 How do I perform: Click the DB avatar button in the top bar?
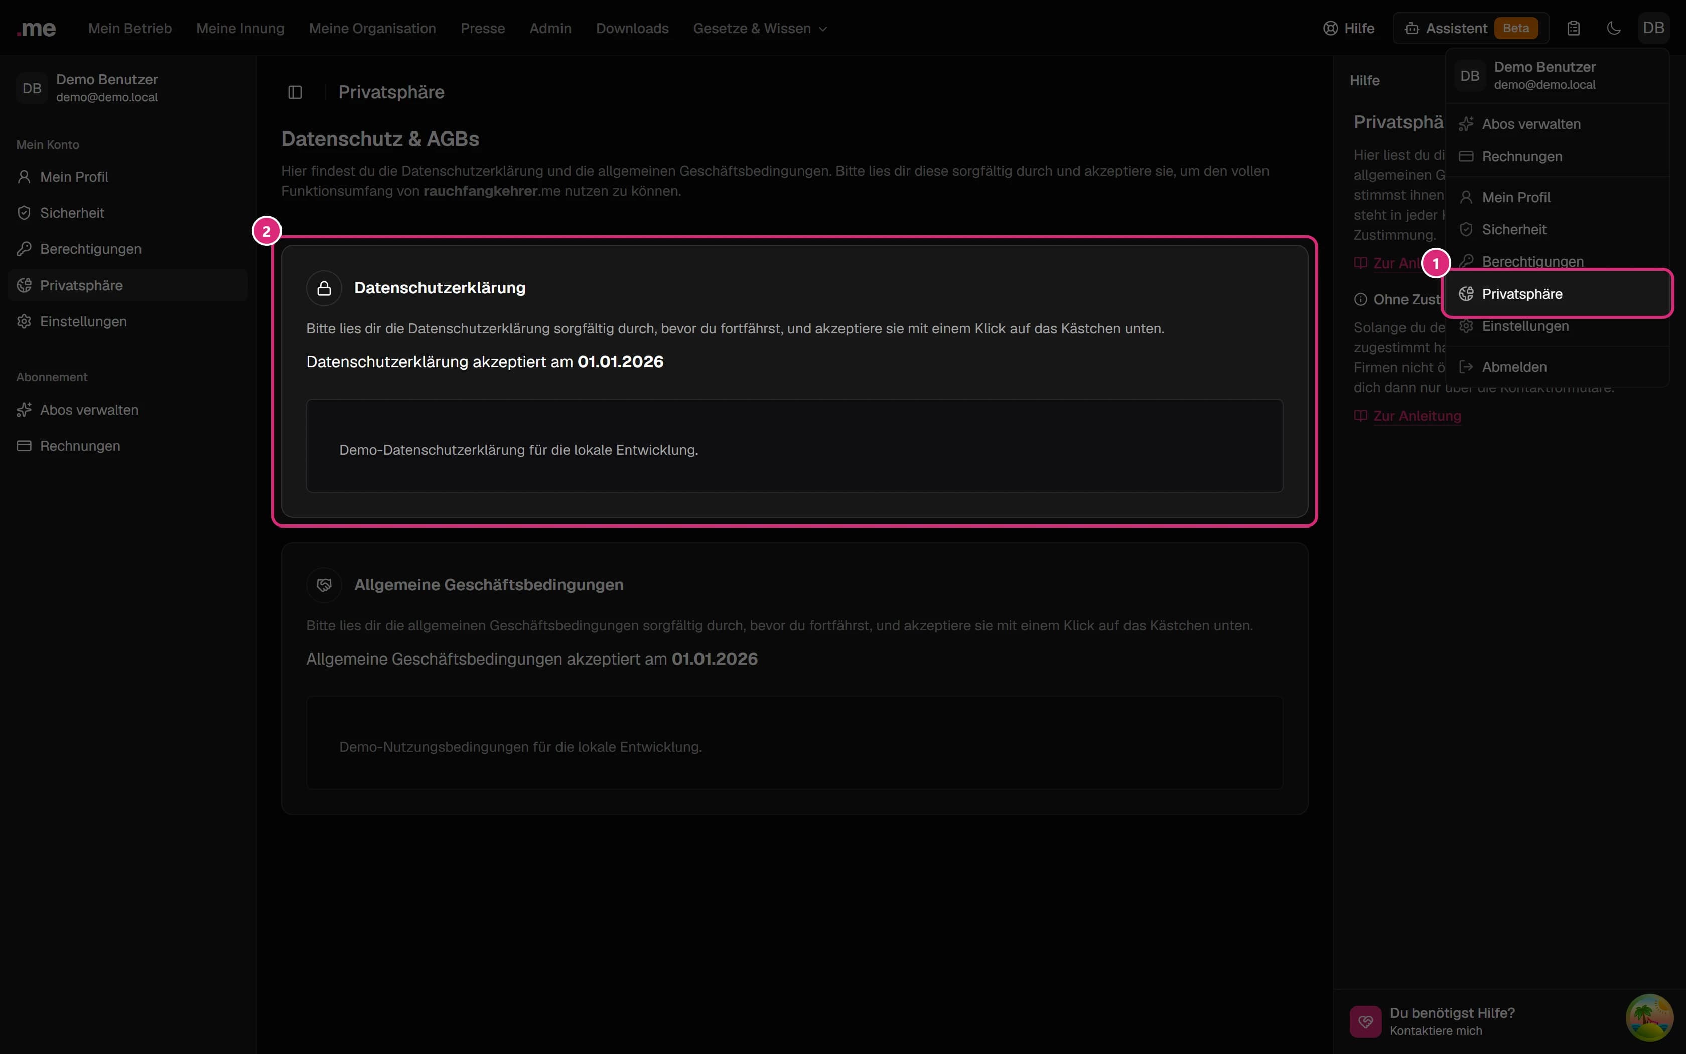(1653, 29)
